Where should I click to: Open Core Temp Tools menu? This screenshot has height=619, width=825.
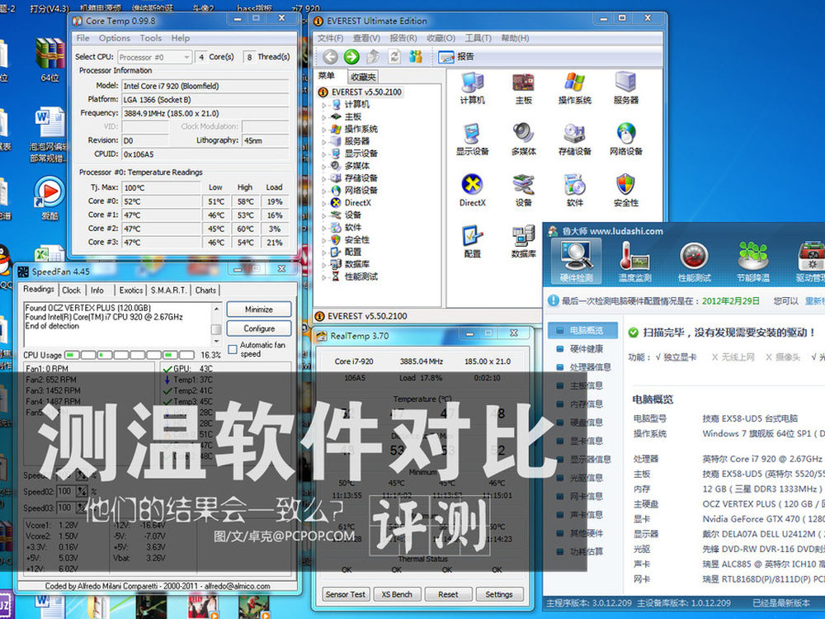tap(150, 38)
